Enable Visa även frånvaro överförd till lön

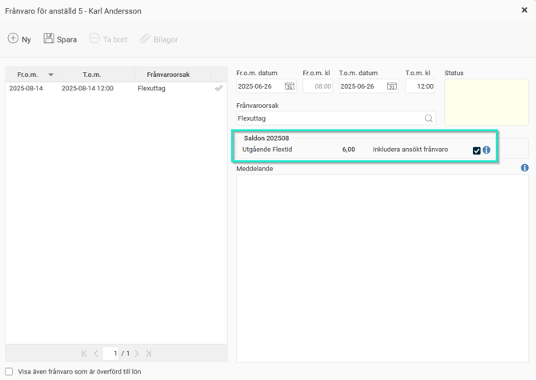click(10, 372)
